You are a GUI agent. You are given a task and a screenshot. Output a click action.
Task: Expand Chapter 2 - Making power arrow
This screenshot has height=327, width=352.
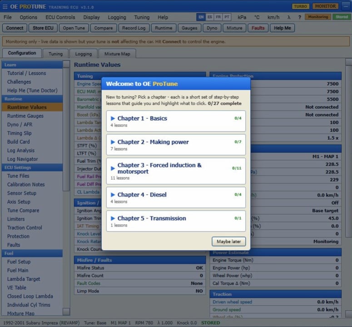tap(113, 142)
